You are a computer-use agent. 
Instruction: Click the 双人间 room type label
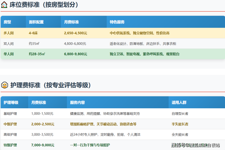pyautogui.click(x=9, y=44)
